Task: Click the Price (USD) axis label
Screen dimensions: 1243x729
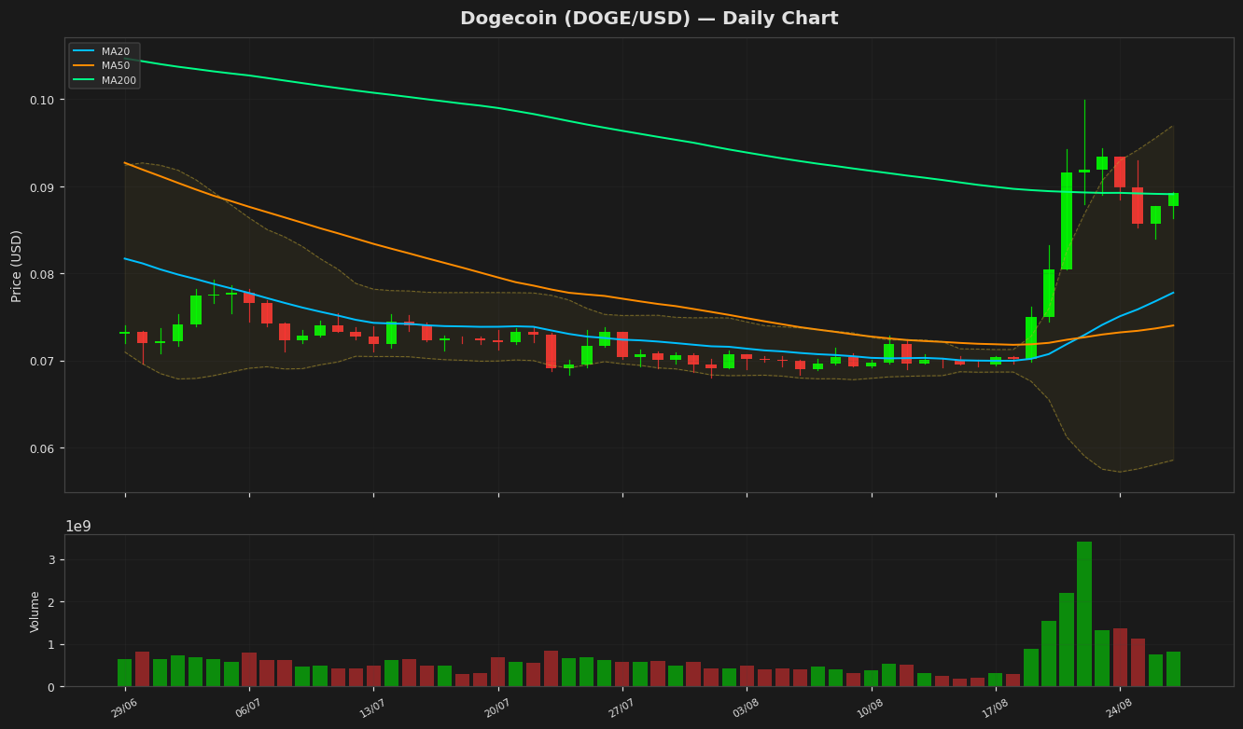Action: (x=17, y=266)
